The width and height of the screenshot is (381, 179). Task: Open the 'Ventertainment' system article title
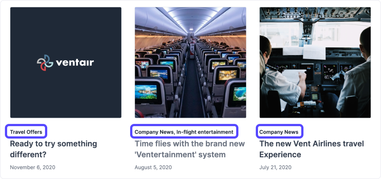click(189, 149)
